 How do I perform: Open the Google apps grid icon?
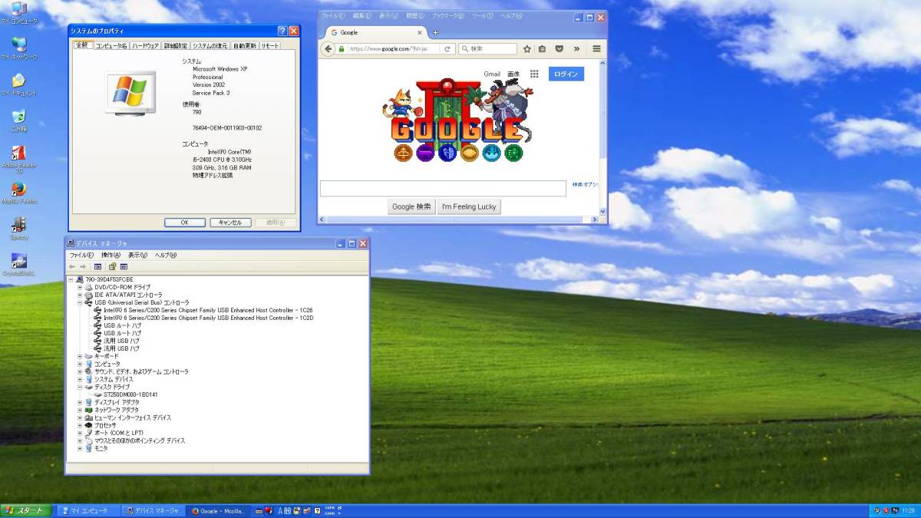point(534,74)
